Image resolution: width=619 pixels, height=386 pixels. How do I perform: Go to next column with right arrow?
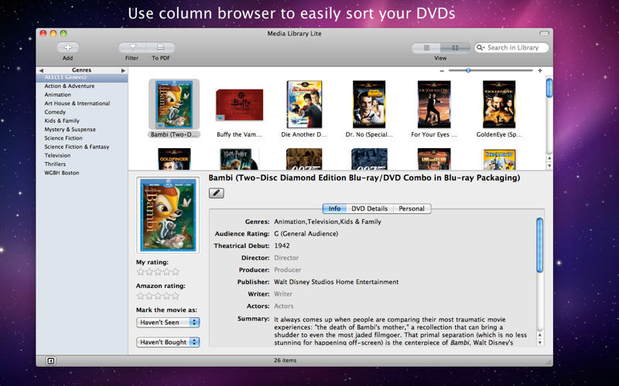[123, 70]
